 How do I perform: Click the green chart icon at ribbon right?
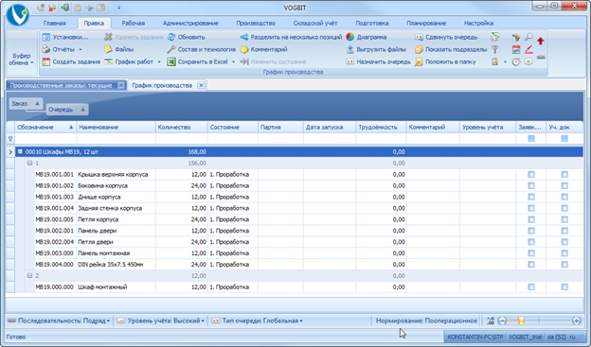pyautogui.click(x=495, y=37)
